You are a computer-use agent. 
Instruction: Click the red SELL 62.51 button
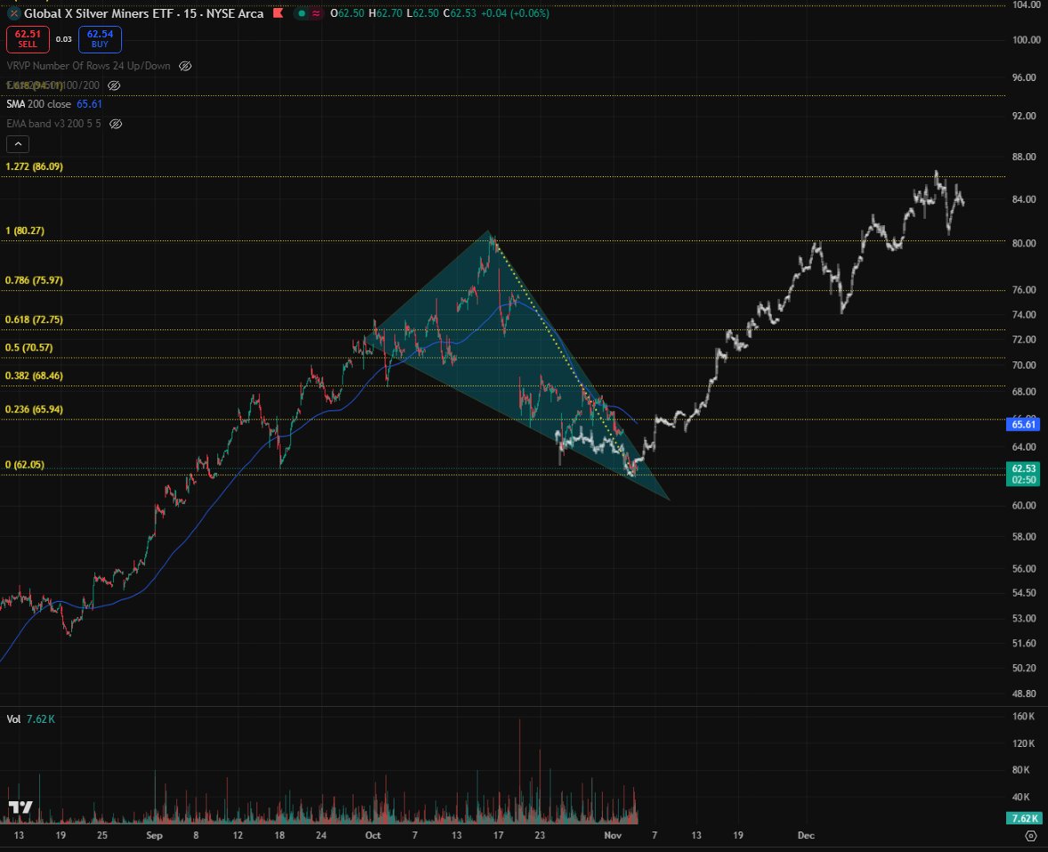pos(28,39)
